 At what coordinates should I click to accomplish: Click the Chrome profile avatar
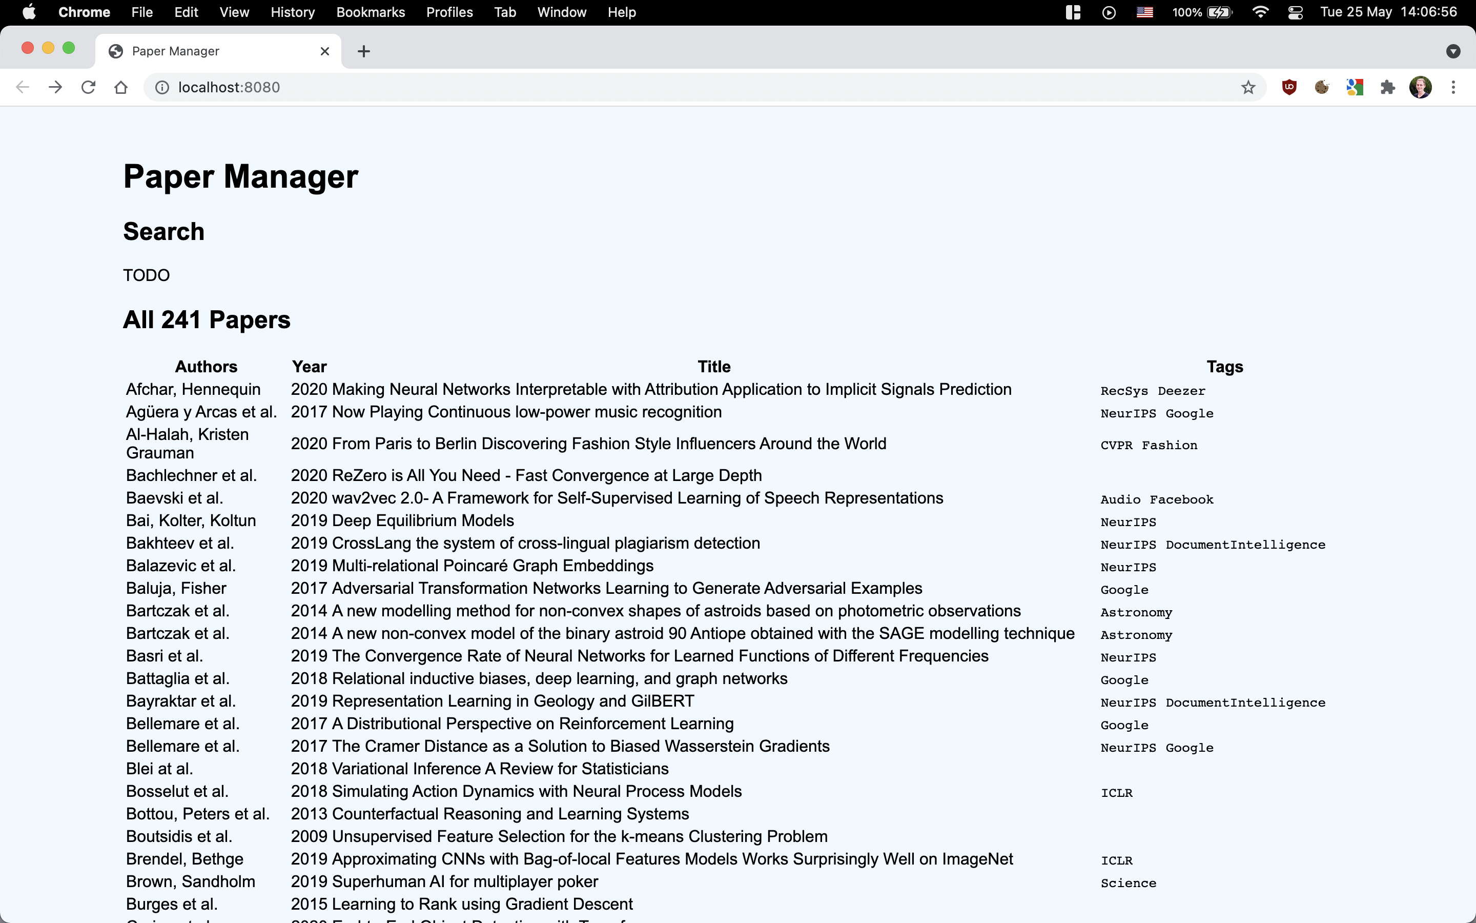click(1420, 87)
